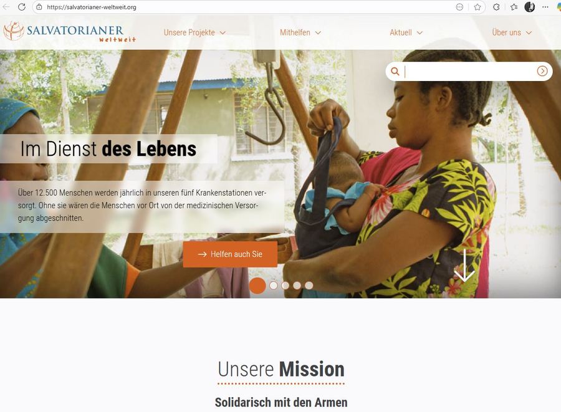Select the last slide indicator dot
561x412 pixels.
tap(309, 285)
